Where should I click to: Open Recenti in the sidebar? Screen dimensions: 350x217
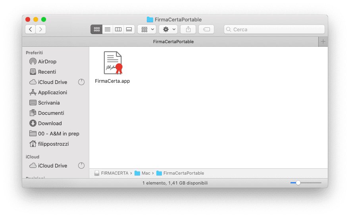(x=42, y=72)
